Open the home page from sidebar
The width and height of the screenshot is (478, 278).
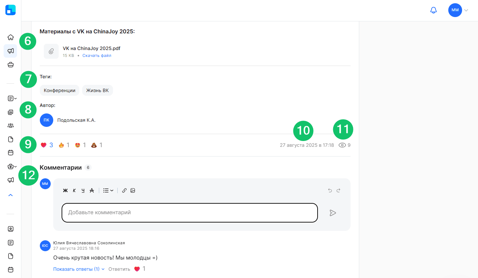tap(11, 37)
